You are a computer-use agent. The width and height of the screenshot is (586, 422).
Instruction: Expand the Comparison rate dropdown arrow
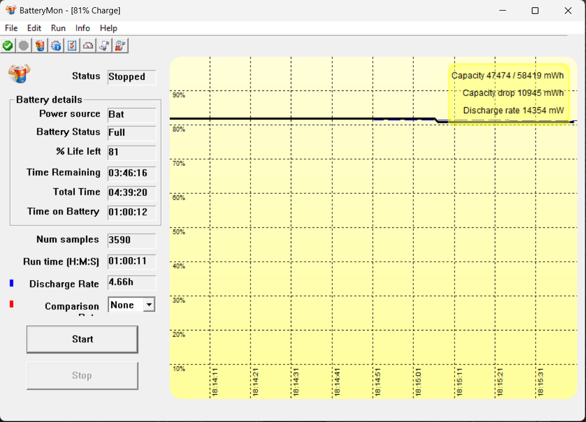point(149,305)
